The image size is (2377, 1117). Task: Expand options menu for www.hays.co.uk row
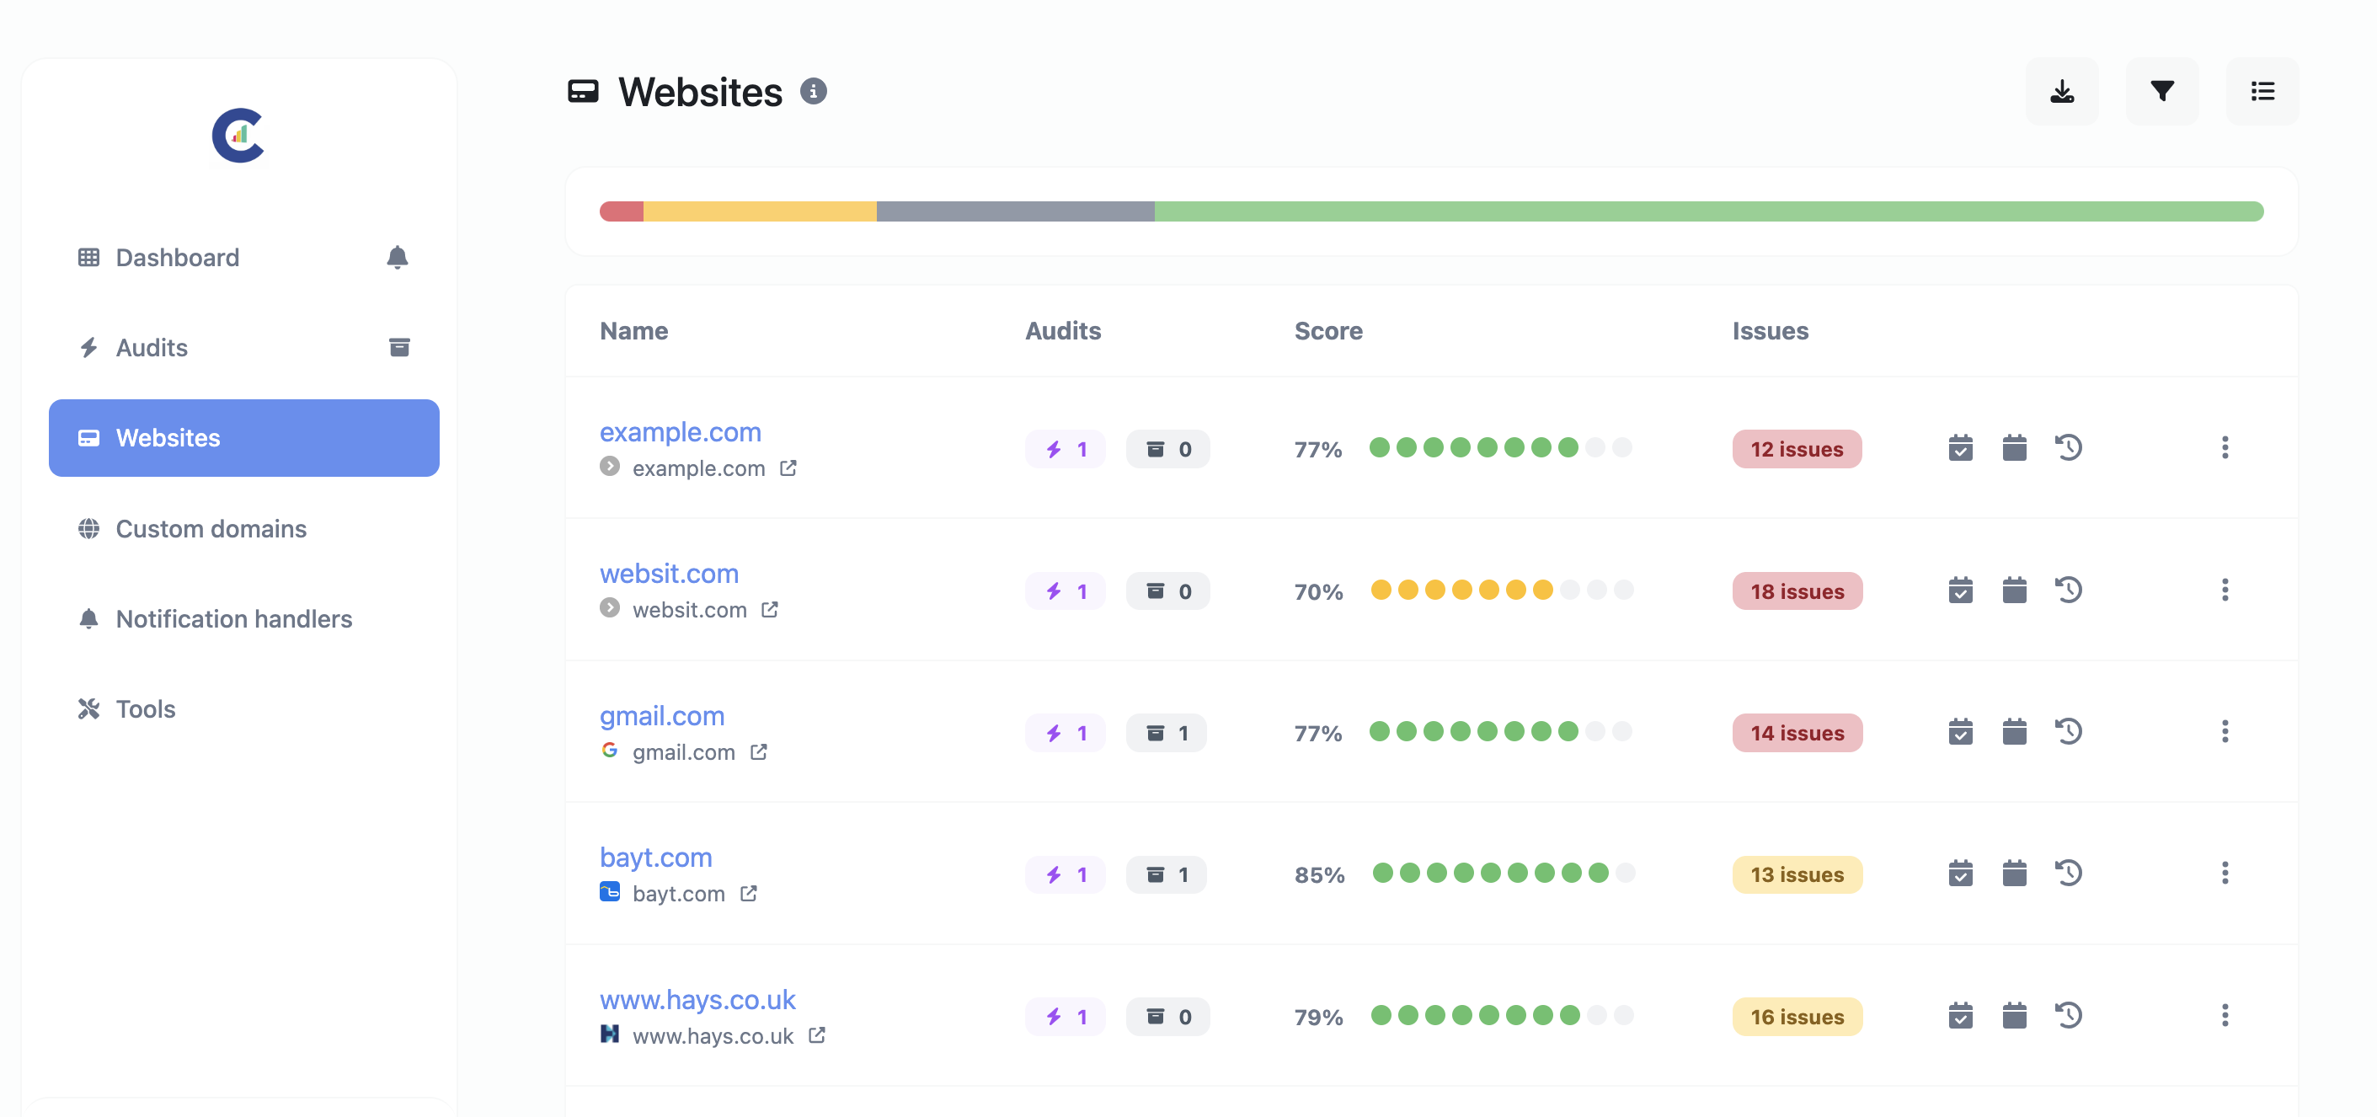(x=2224, y=1015)
